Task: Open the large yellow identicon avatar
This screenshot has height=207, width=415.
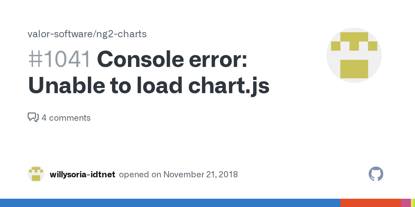Action: coord(354,55)
